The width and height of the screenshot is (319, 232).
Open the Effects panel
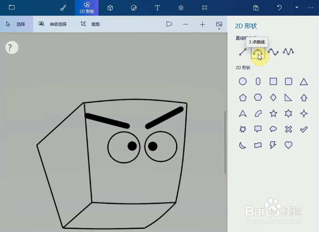tap(181, 8)
